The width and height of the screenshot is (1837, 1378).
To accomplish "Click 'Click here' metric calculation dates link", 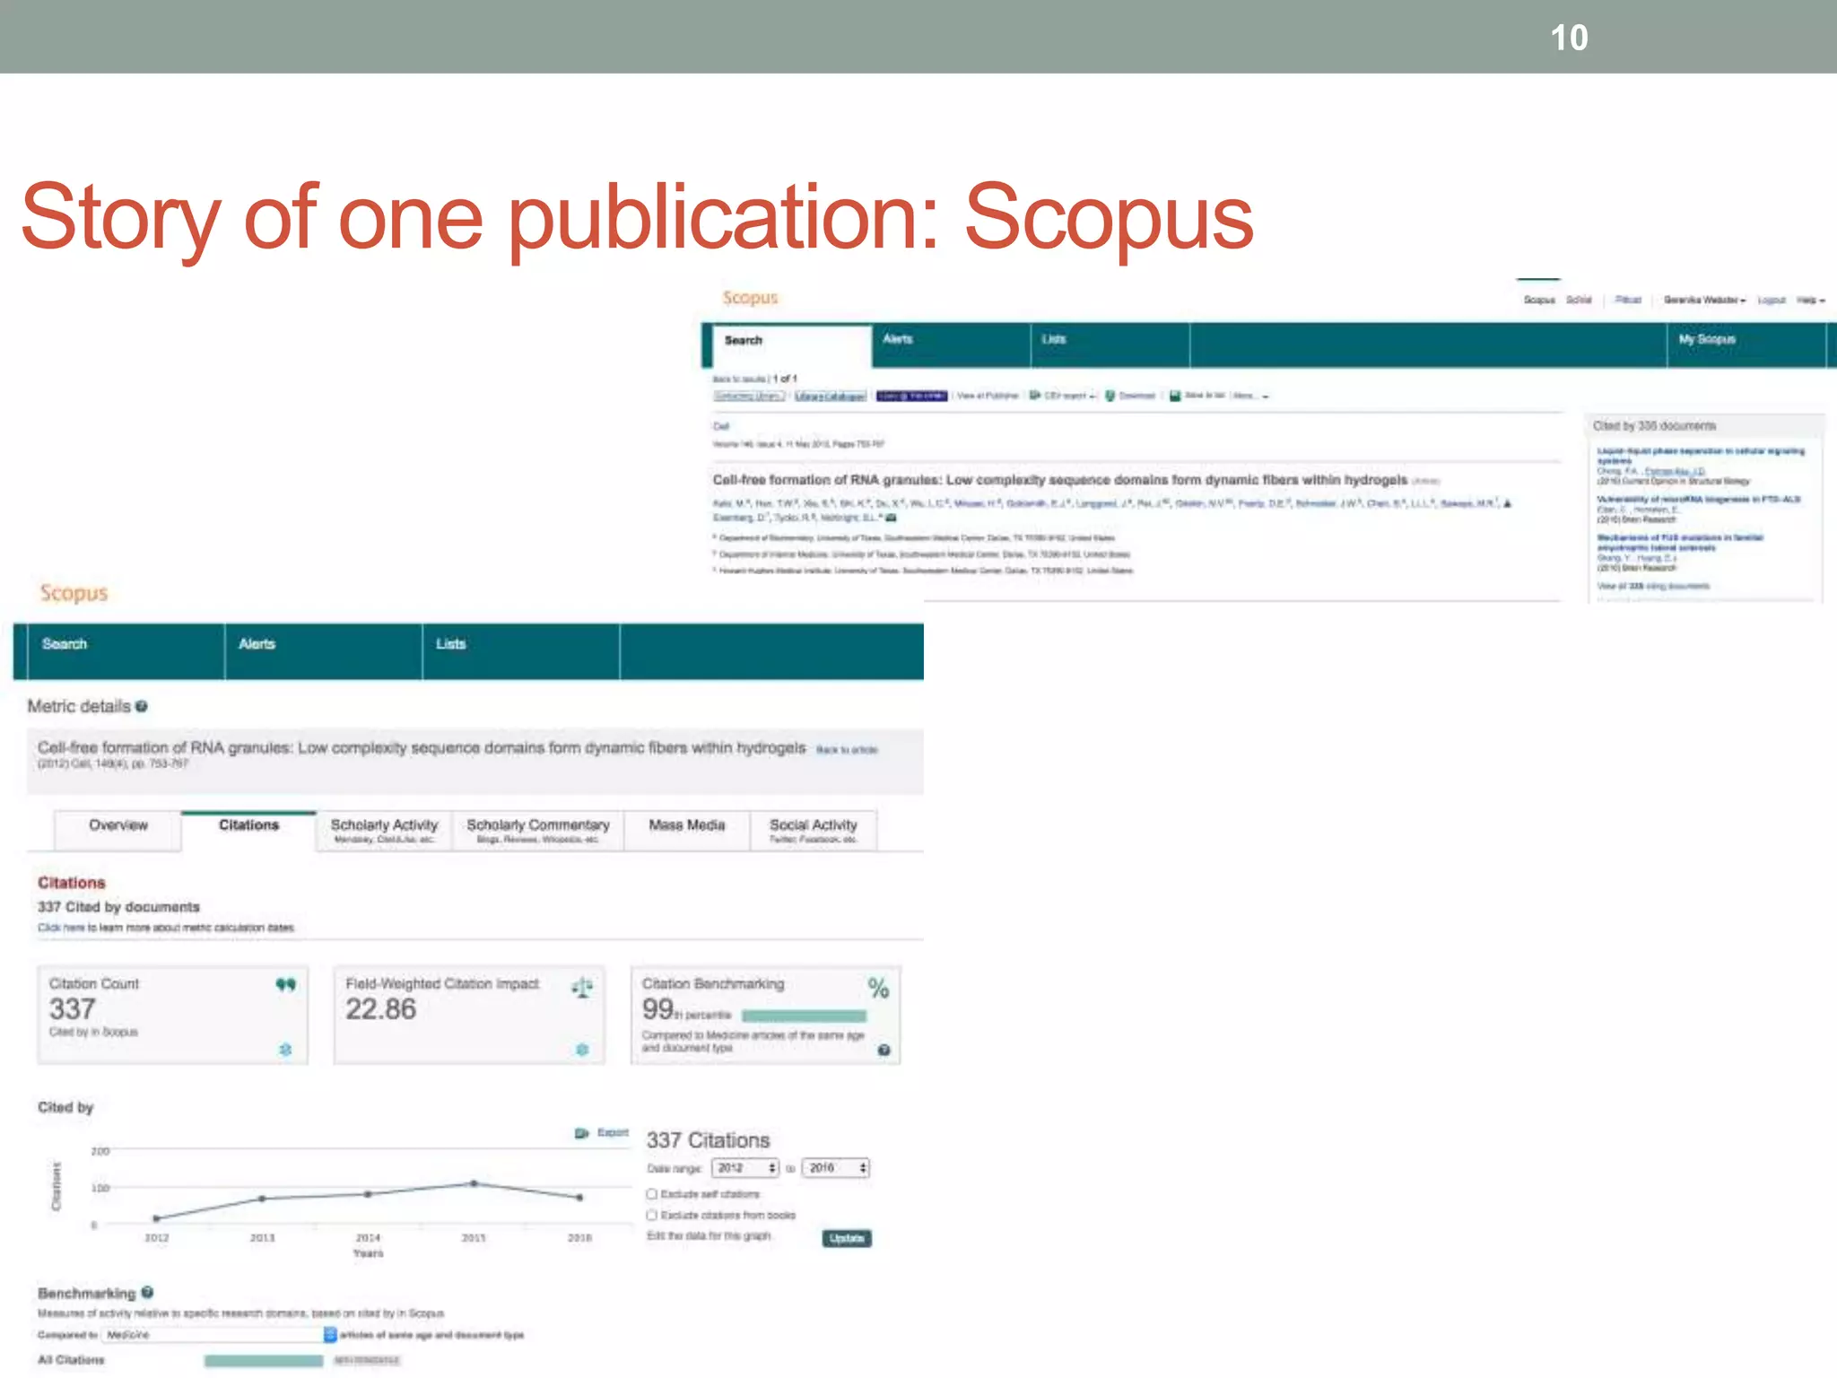I will pos(60,928).
